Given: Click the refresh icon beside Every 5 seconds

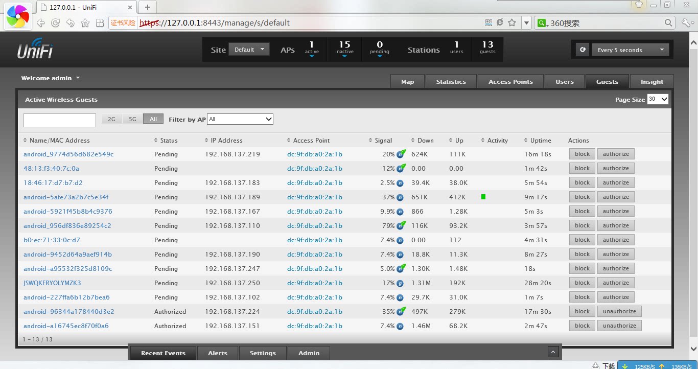Looking at the screenshot, I should point(583,50).
